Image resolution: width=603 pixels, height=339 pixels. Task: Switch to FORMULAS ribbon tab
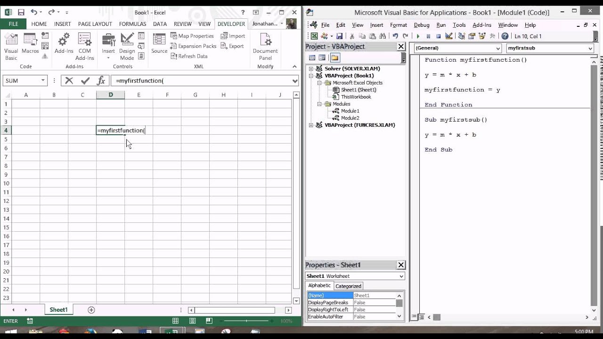[132, 24]
